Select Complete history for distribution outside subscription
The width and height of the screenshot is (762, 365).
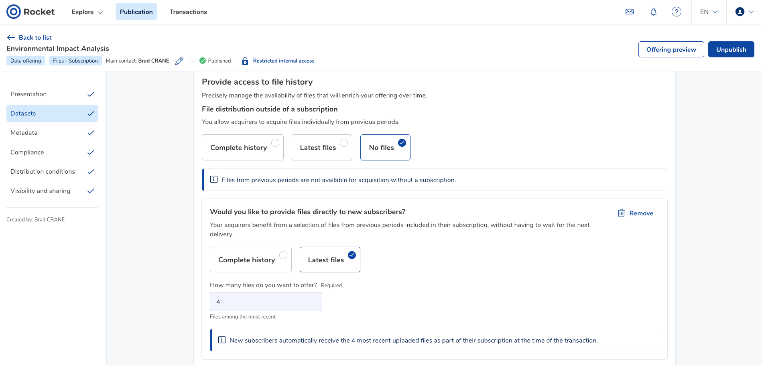(243, 147)
